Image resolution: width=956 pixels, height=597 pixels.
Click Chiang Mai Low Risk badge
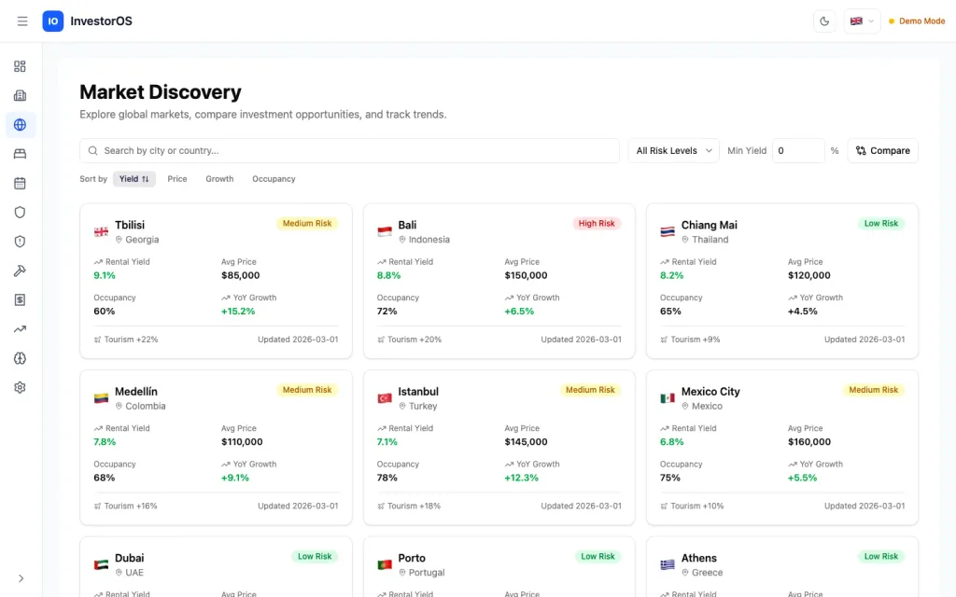(881, 224)
